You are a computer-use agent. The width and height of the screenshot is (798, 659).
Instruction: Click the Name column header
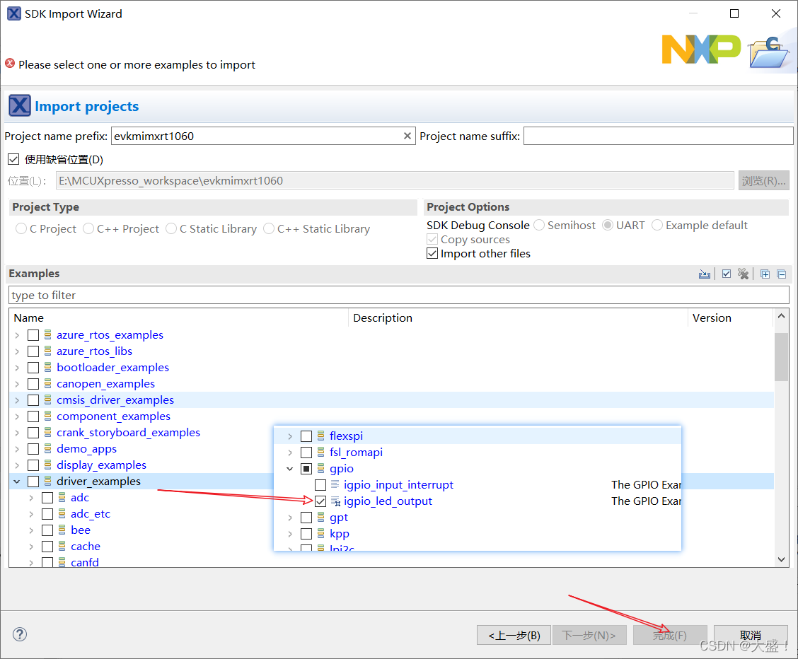[x=179, y=317]
